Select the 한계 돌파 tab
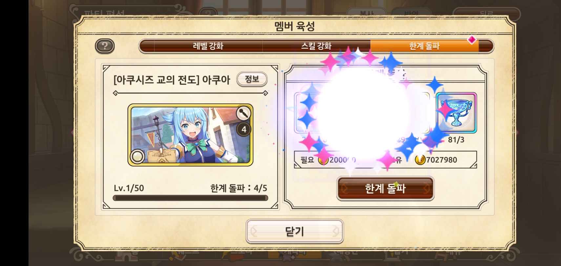561x266 pixels. tap(425, 46)
